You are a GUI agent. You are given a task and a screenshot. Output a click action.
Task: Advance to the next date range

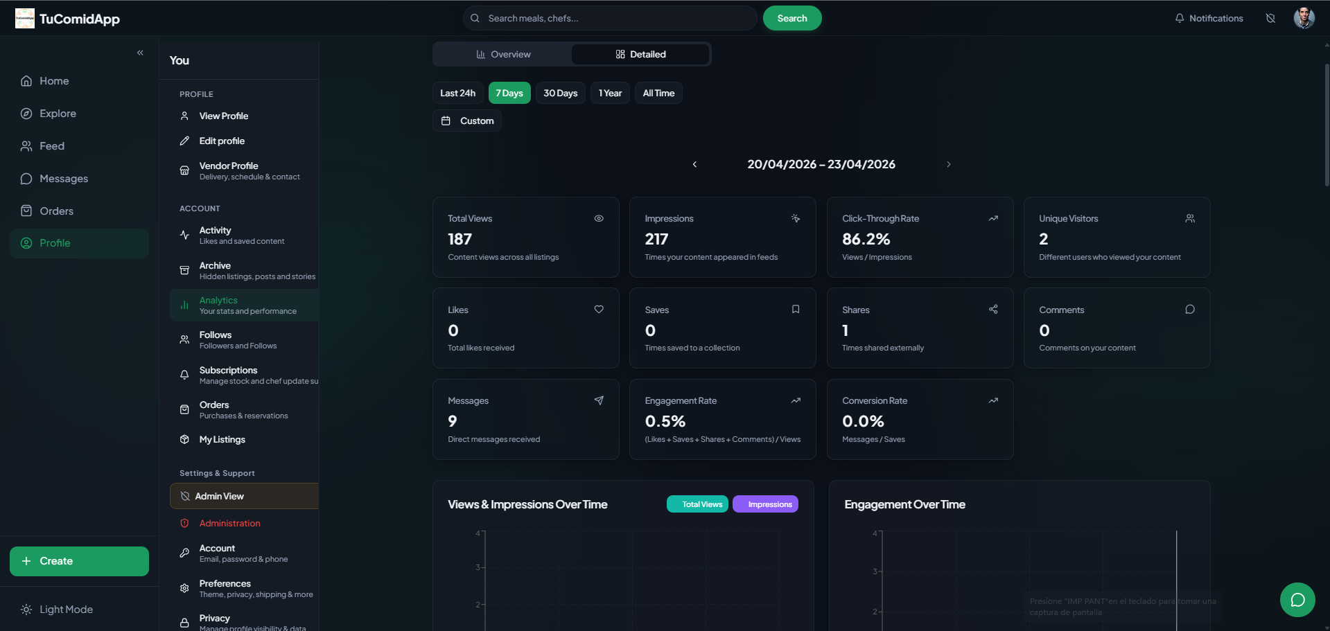(x=948, y=164)
